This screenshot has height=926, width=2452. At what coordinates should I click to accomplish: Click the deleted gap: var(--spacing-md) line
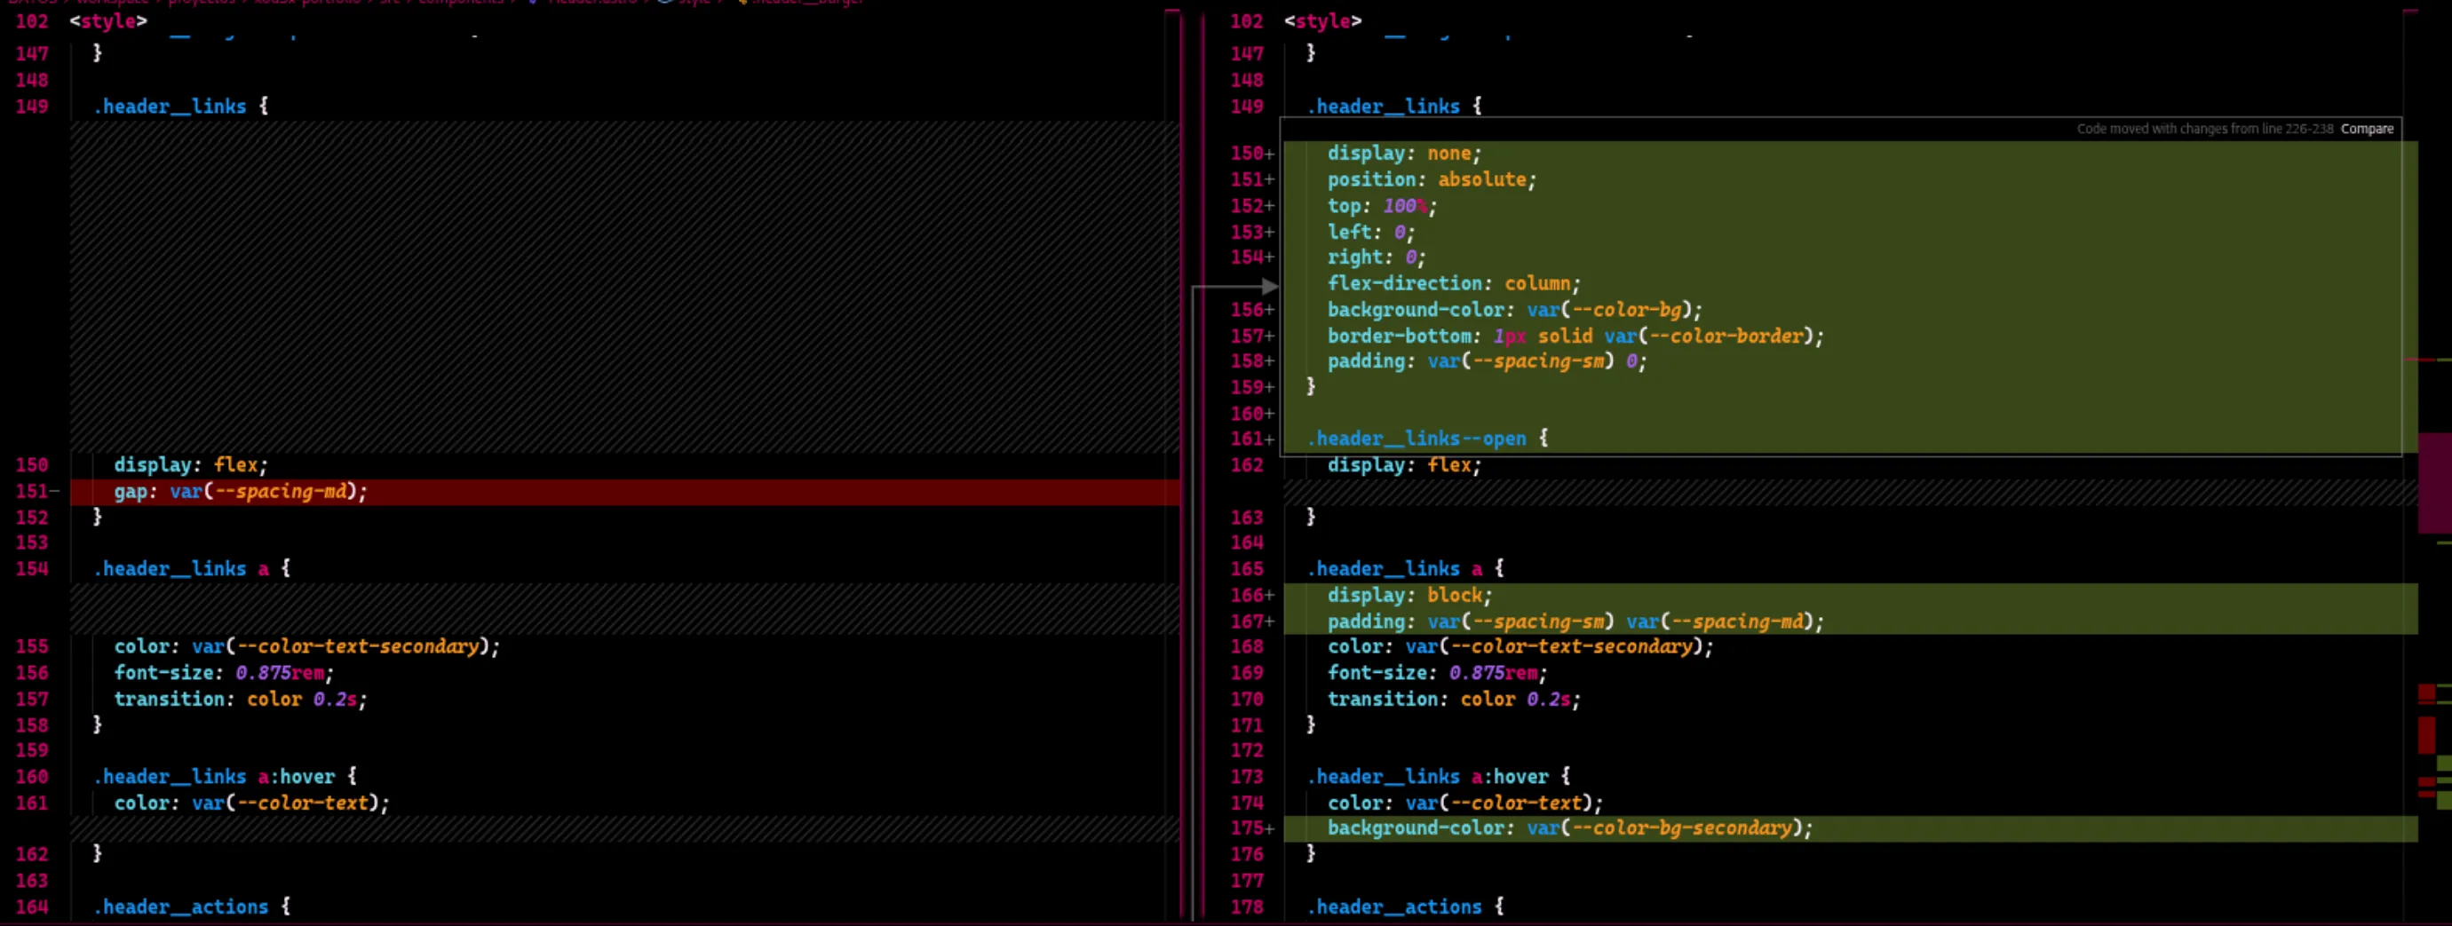(x=624, y=491)
